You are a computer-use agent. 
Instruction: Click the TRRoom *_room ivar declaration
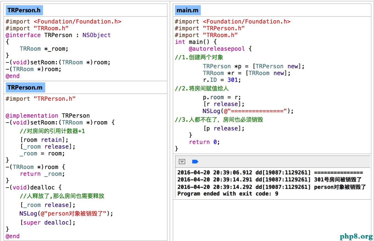pos(44,49)
